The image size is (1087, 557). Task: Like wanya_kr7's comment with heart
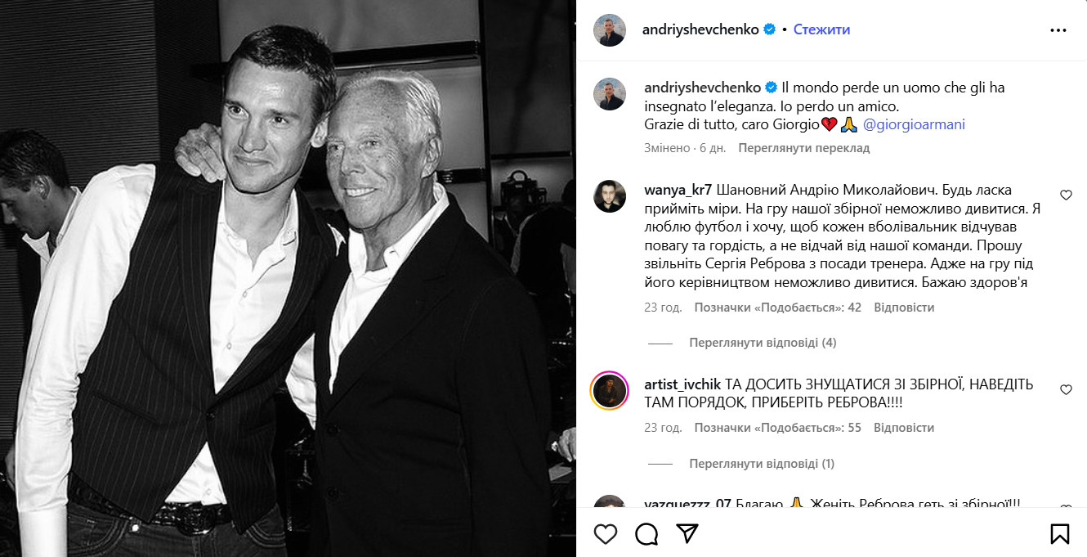click(1066, 195)
